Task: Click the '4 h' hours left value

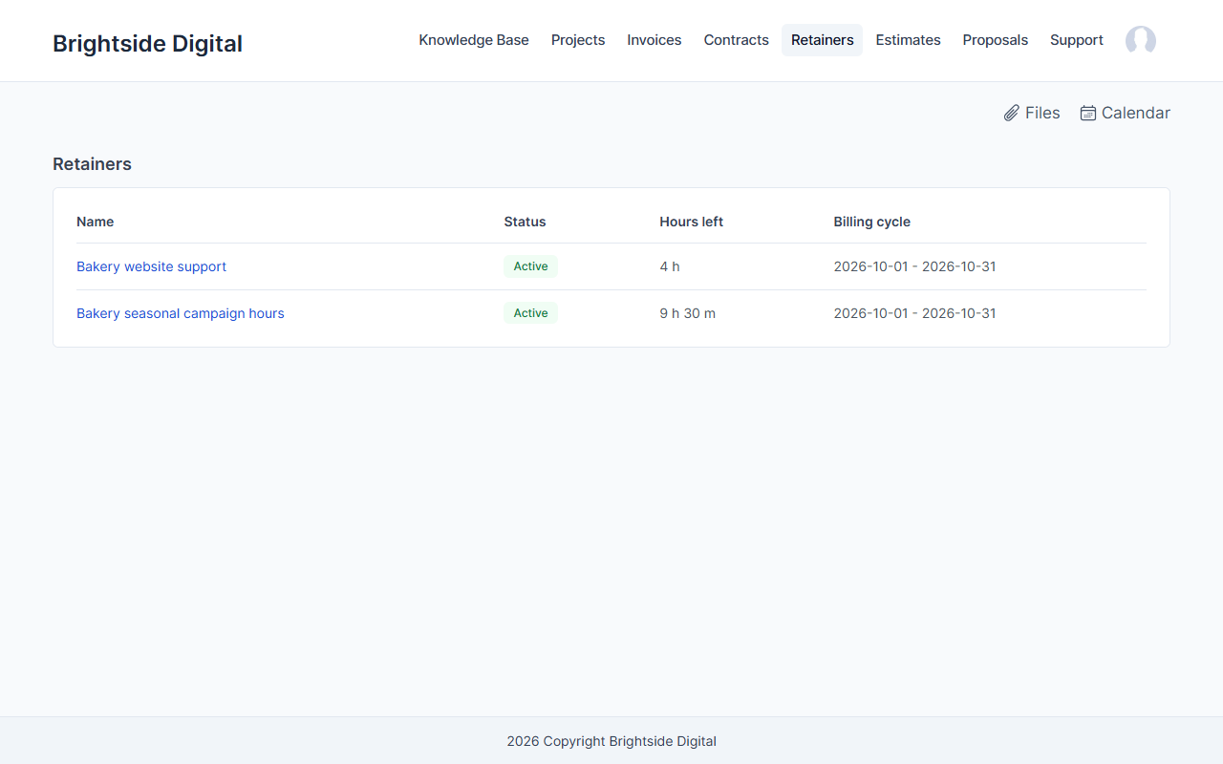Action: coord(670,266)
